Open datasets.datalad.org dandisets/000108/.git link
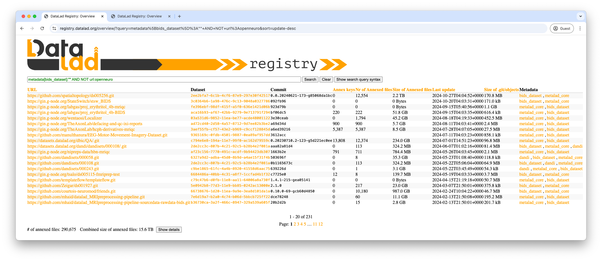The image size is (602, 261). pyautogui.click(x=77, y=146)
